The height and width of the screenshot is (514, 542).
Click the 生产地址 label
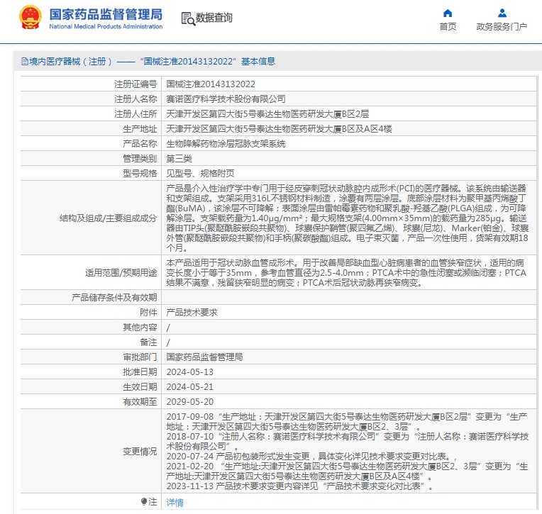(x=140, y=129)
